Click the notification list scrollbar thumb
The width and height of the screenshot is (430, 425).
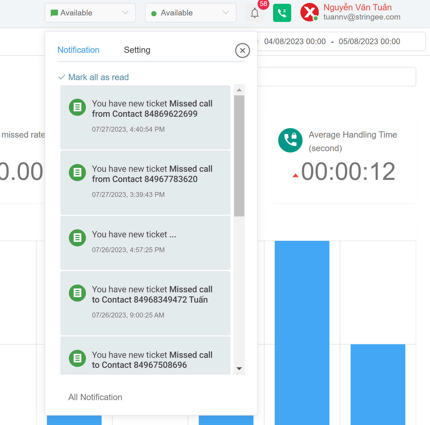click(x=239, y=155)
